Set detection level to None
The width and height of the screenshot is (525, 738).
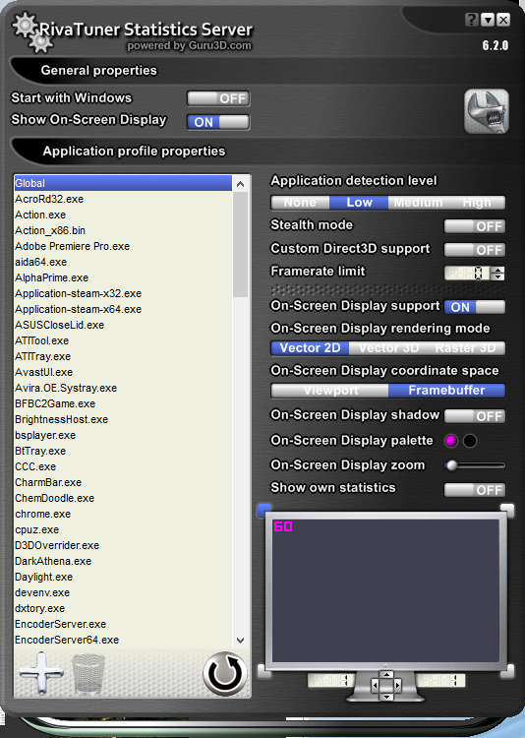coord(300,203)
